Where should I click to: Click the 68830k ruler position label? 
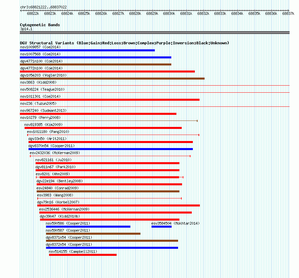tap(169, 13)
